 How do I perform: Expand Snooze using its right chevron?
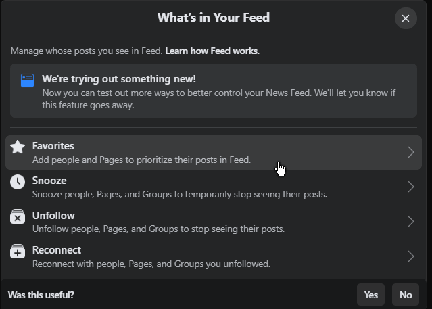[x=411, y=187]
